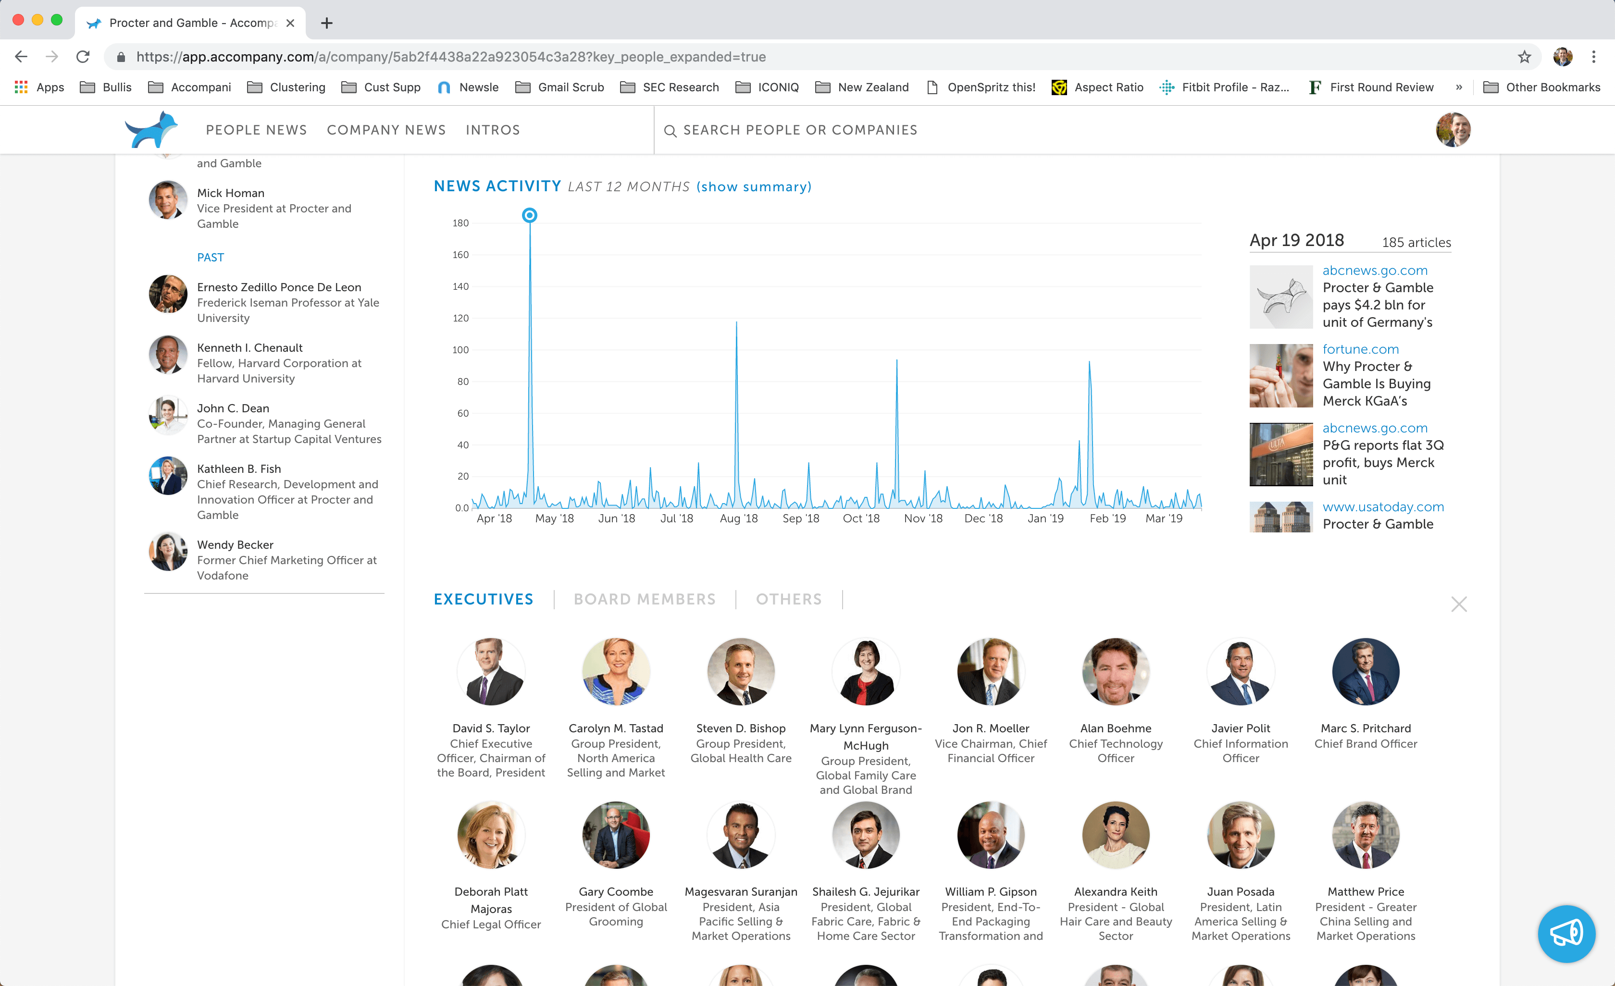Click the site lock icon in address bar
The width and height of the screenshot is (1615, 986).
tap(121, 57)
